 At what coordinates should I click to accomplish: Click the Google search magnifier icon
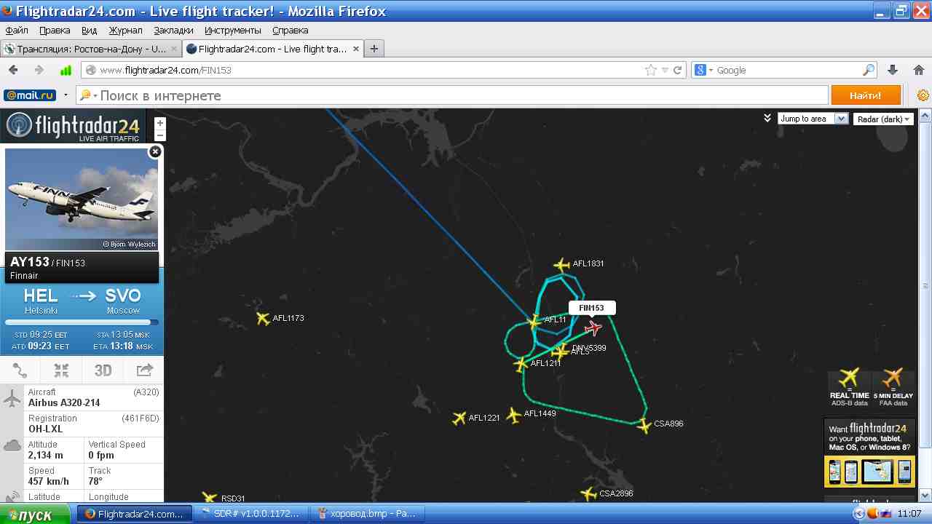[x=869, y=71]
